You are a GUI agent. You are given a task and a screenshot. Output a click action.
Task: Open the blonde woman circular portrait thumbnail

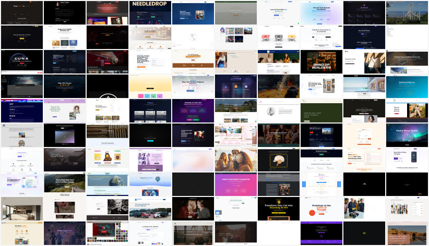pyautogui.click(x=279, y=110)
